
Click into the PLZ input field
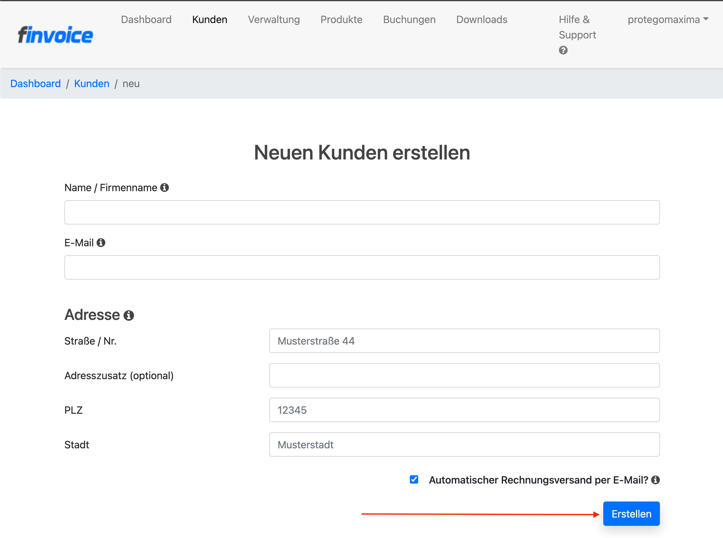coord(464,410)
